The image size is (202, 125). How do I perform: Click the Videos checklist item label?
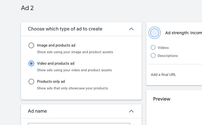(163, 48)
